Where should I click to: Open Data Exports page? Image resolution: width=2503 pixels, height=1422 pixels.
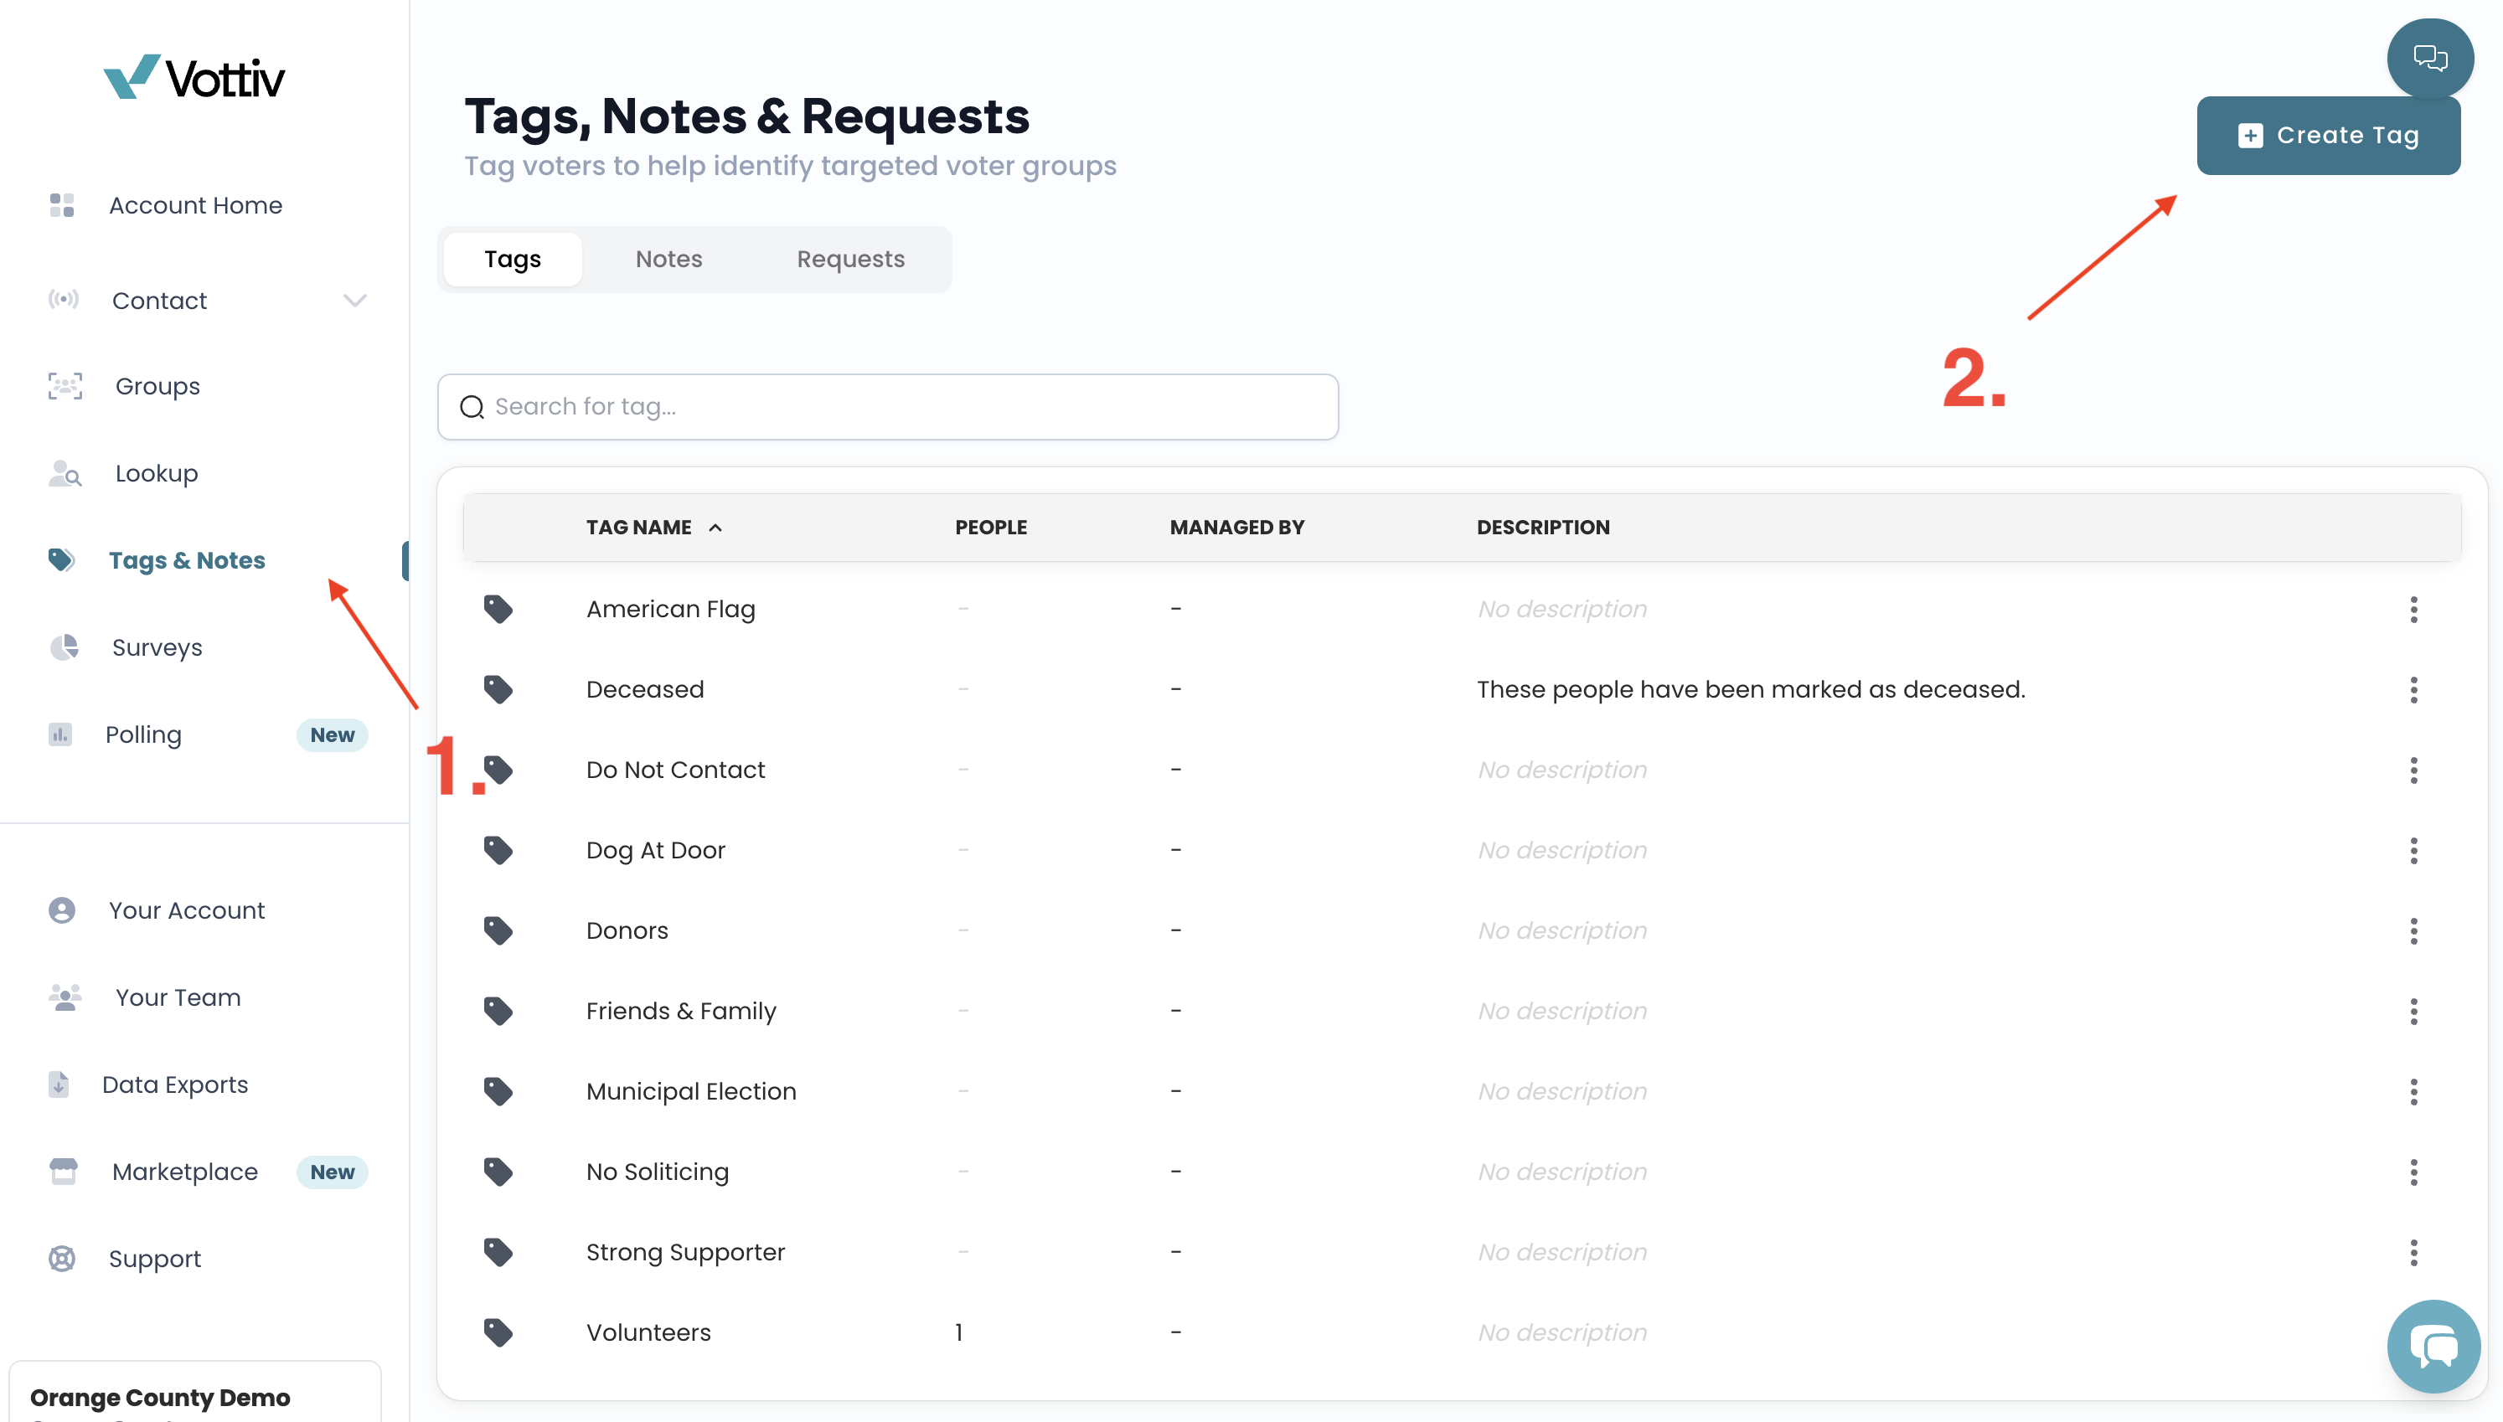tap(175, 1084)
